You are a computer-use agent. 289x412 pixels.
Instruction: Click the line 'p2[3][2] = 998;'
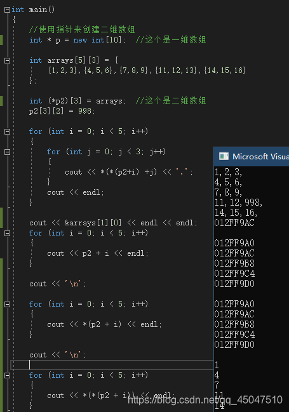tap(62, 111)
